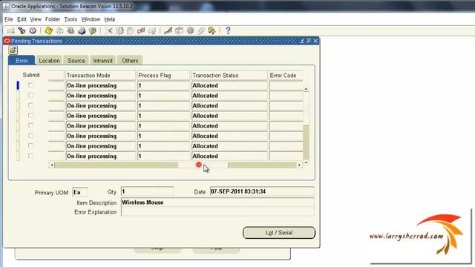
Task: Switch to the Intransit tab
Action: pos(102,61)
